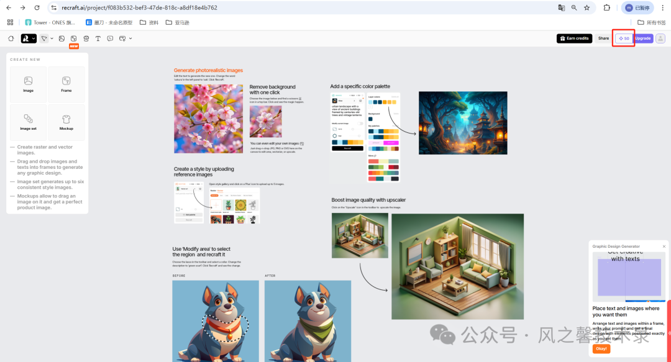
Task: Click the 'Use Modify area' heading text
Action: (201, 251)
